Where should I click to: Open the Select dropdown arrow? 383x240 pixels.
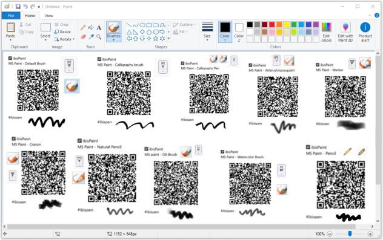click(45, 41)
